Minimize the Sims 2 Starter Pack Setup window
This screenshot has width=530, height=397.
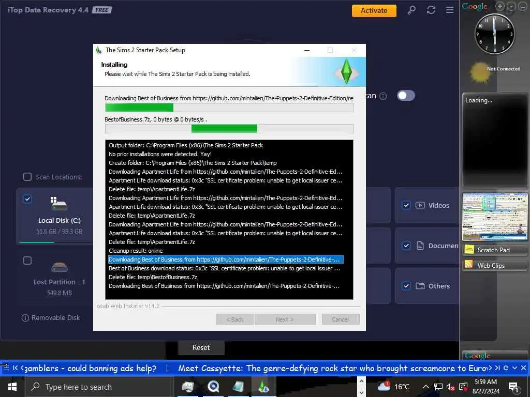tap(307, 50)
